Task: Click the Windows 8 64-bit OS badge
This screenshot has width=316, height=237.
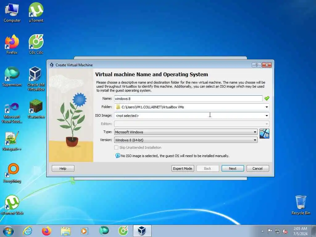Action: [264, 134]
